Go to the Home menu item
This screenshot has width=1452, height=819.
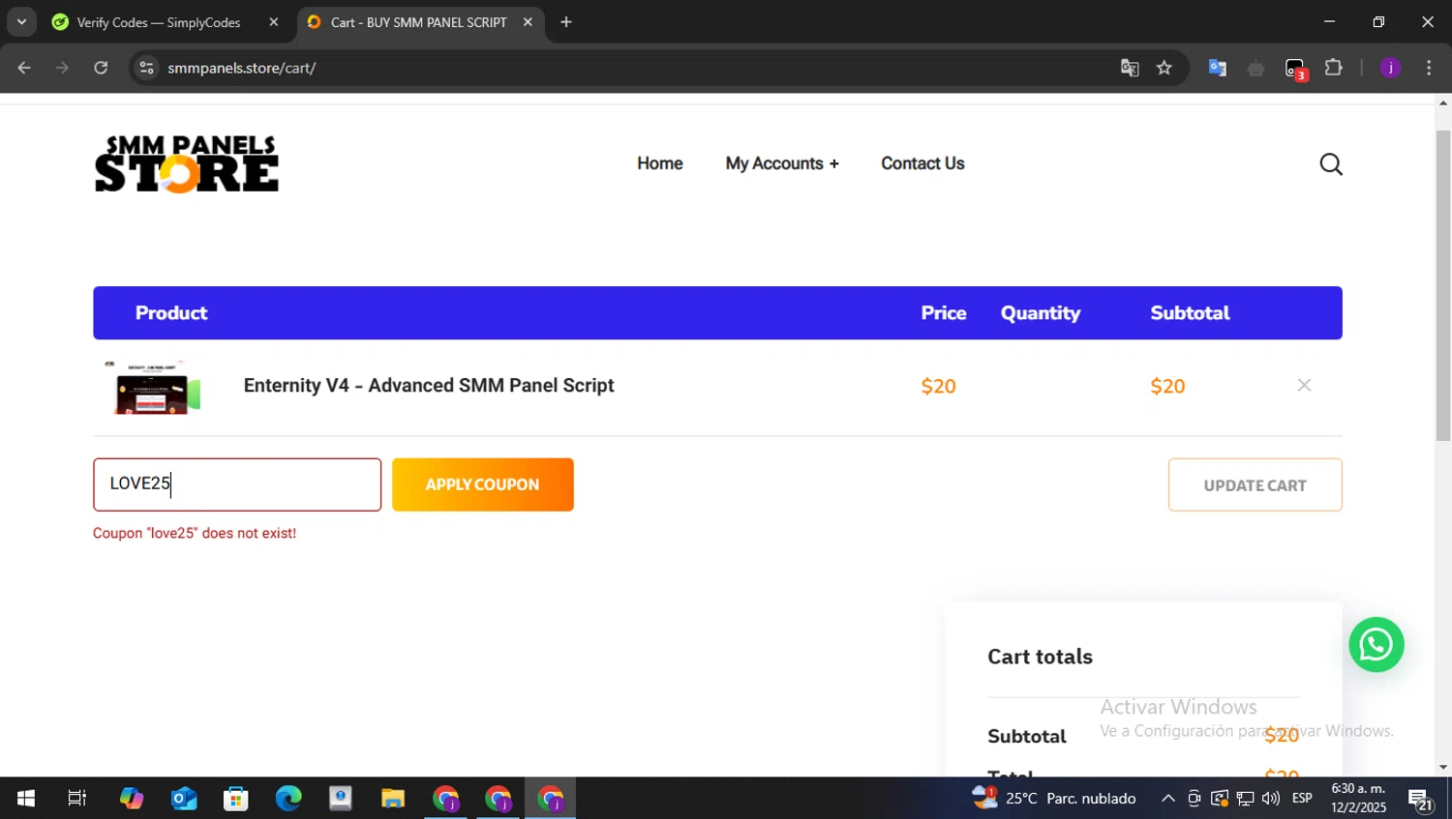(660, 163)
